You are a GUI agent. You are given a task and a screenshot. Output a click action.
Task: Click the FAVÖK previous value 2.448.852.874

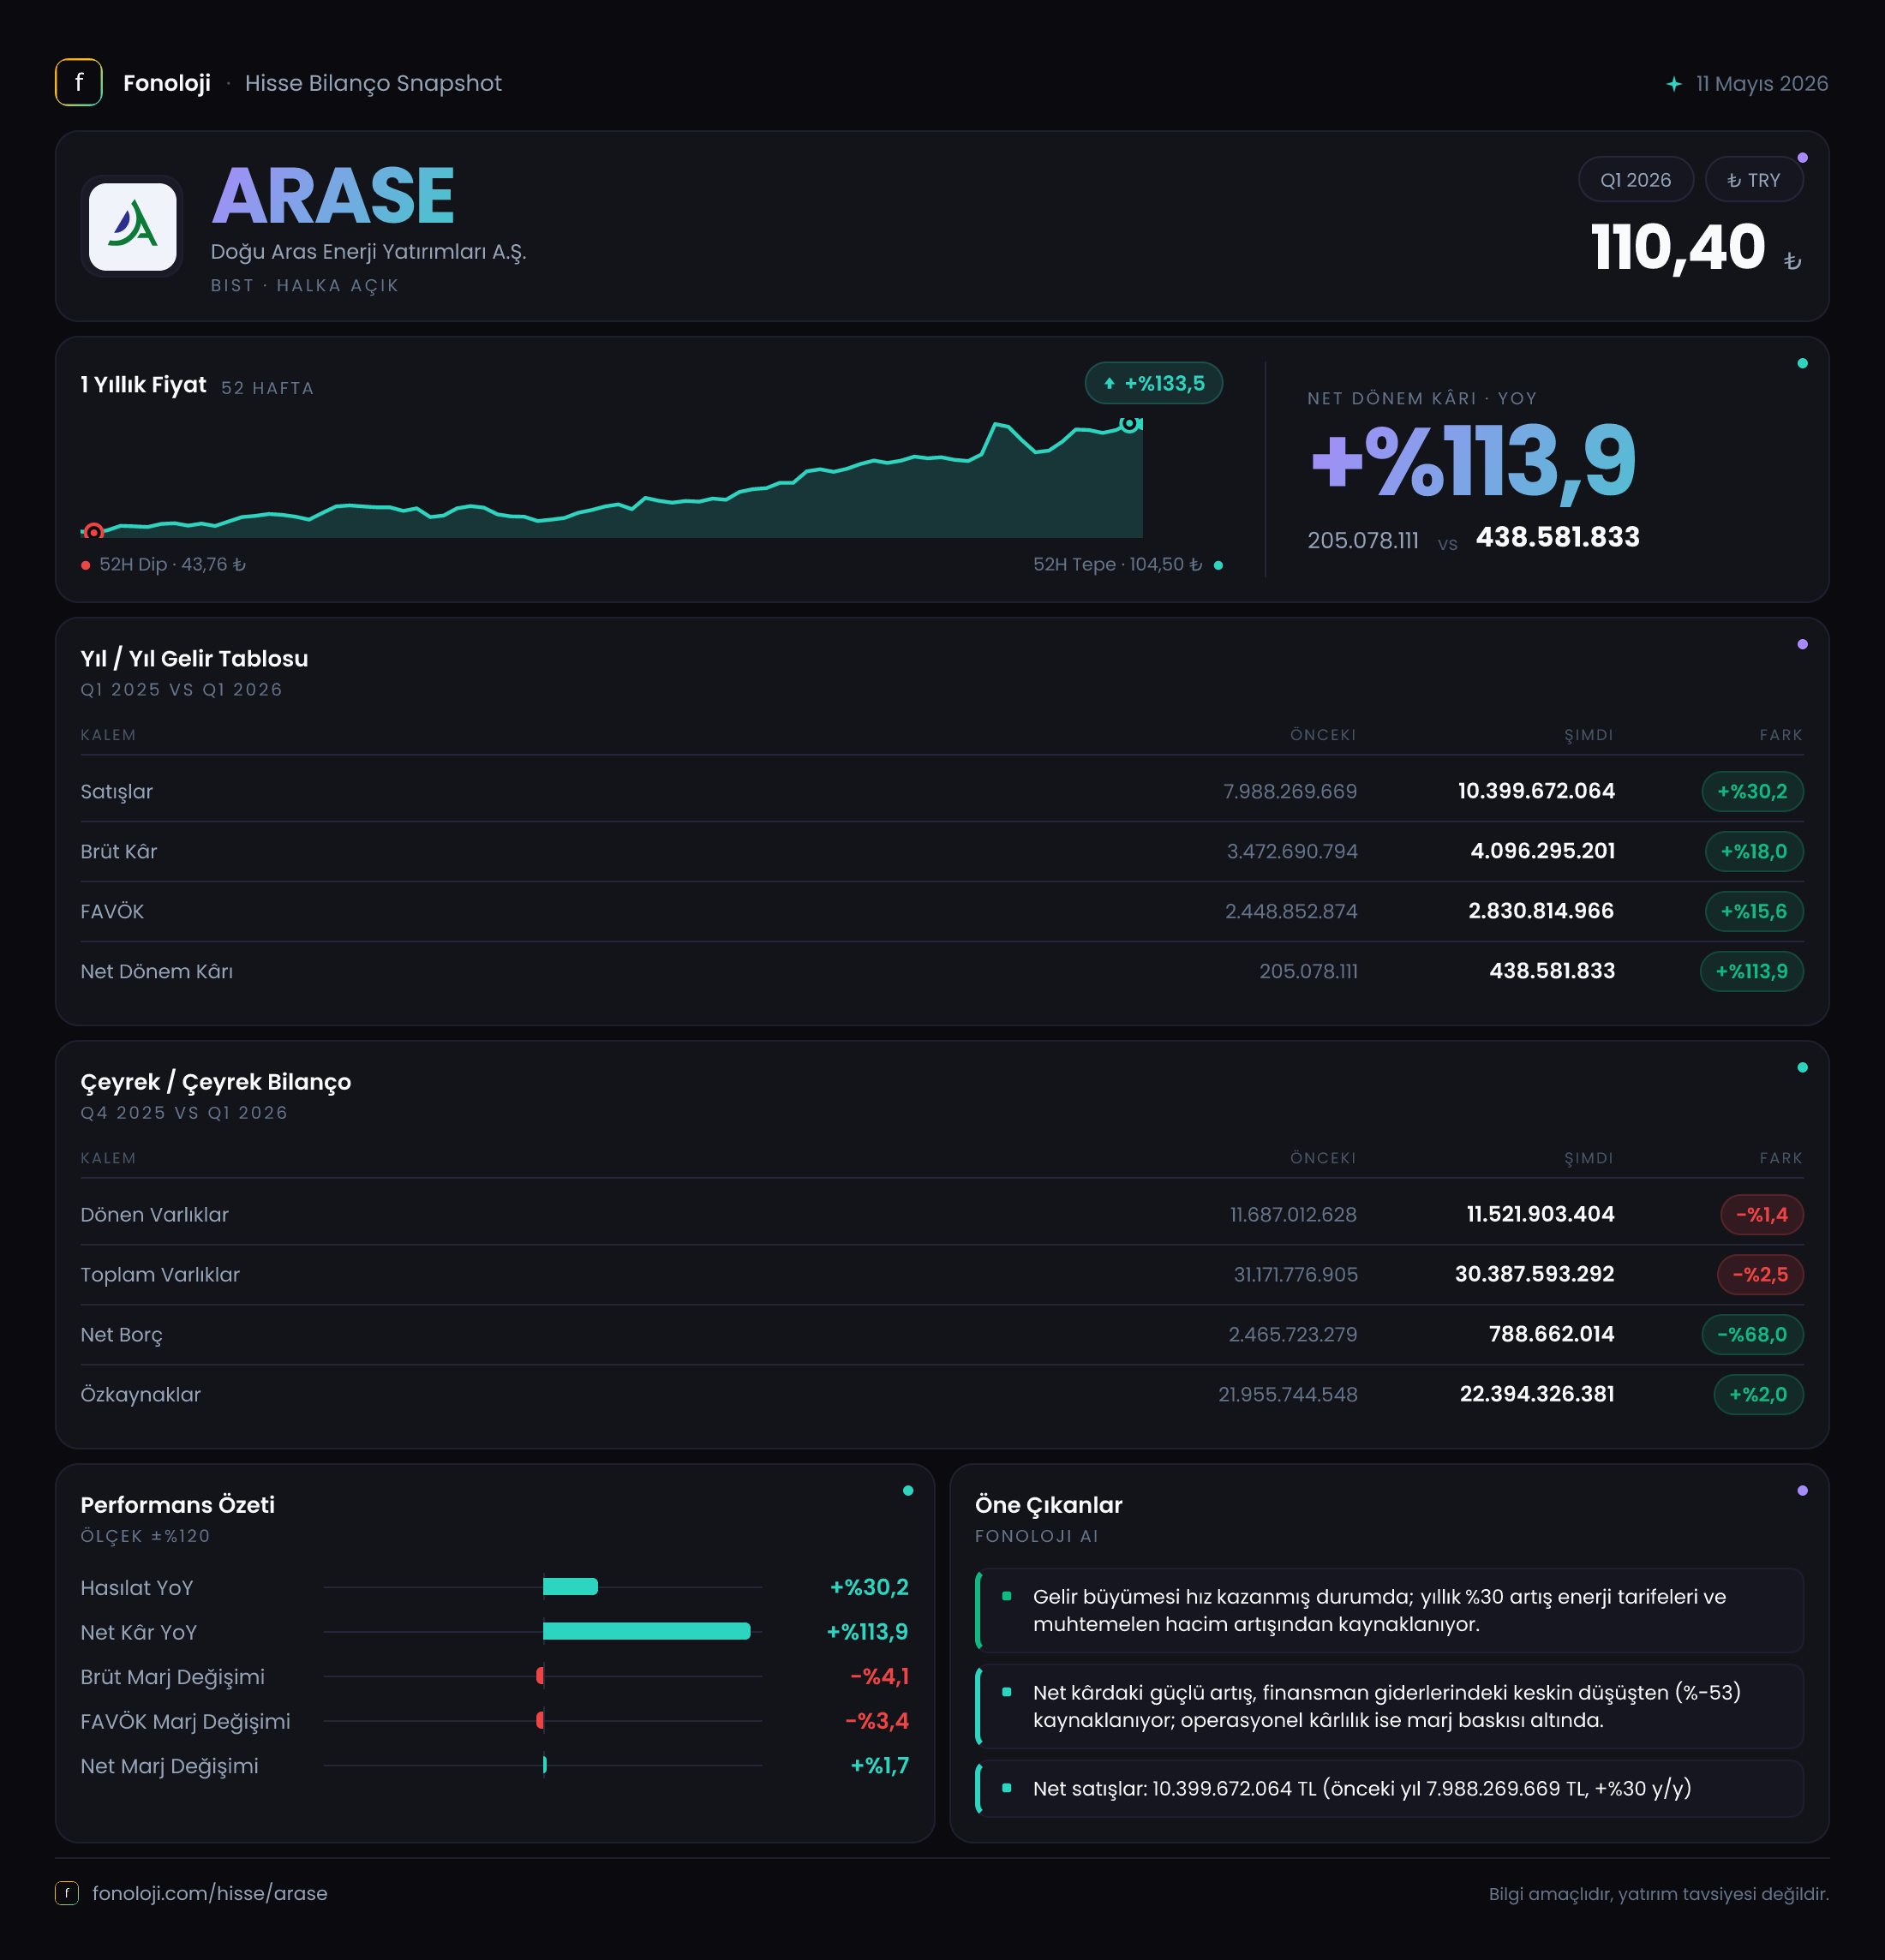1291,911
